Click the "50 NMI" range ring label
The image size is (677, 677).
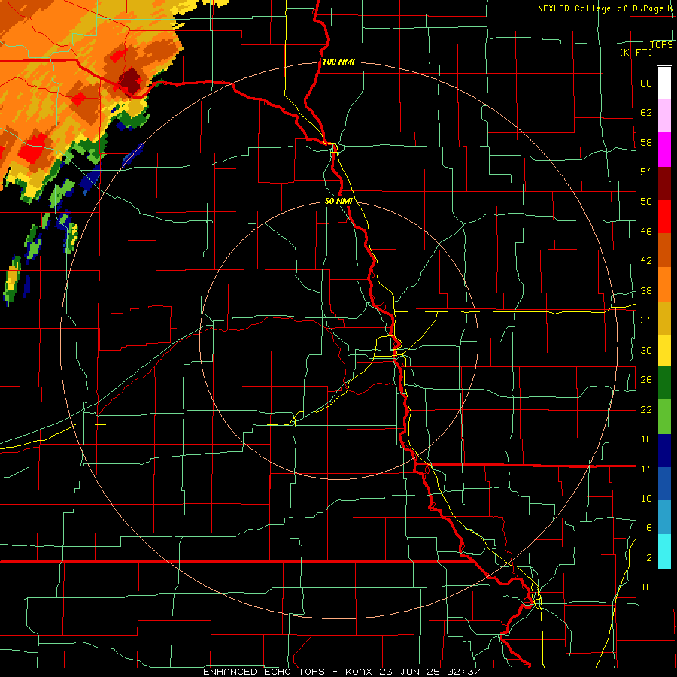coord(338,201)
